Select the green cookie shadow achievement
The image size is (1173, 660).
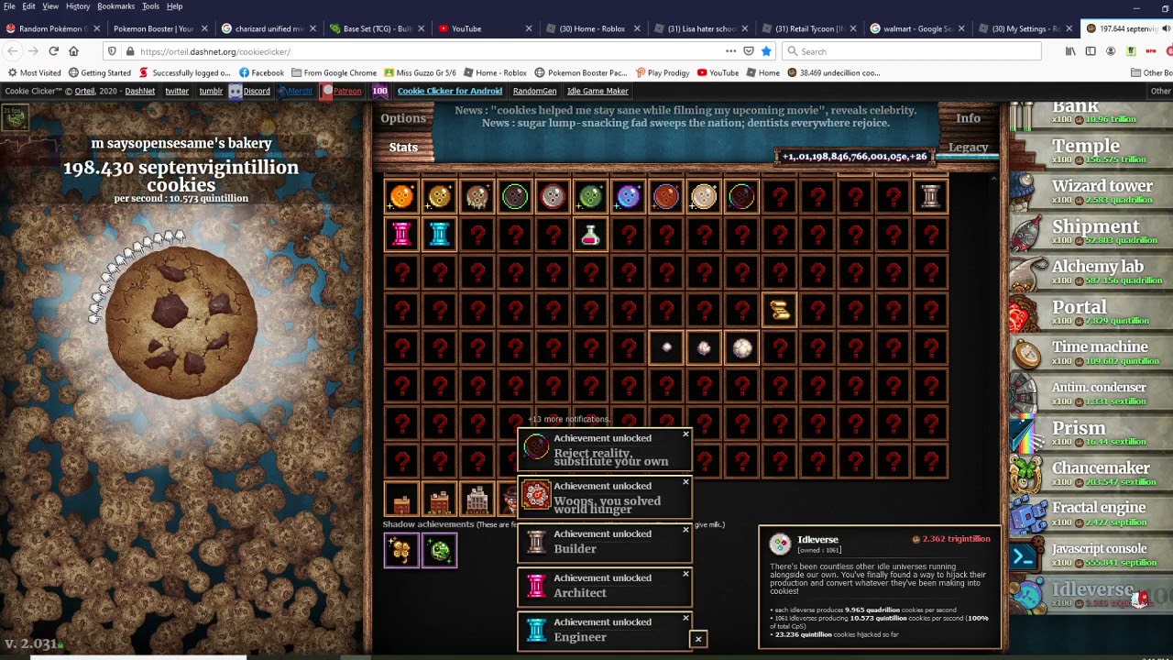tap(440, 550)
